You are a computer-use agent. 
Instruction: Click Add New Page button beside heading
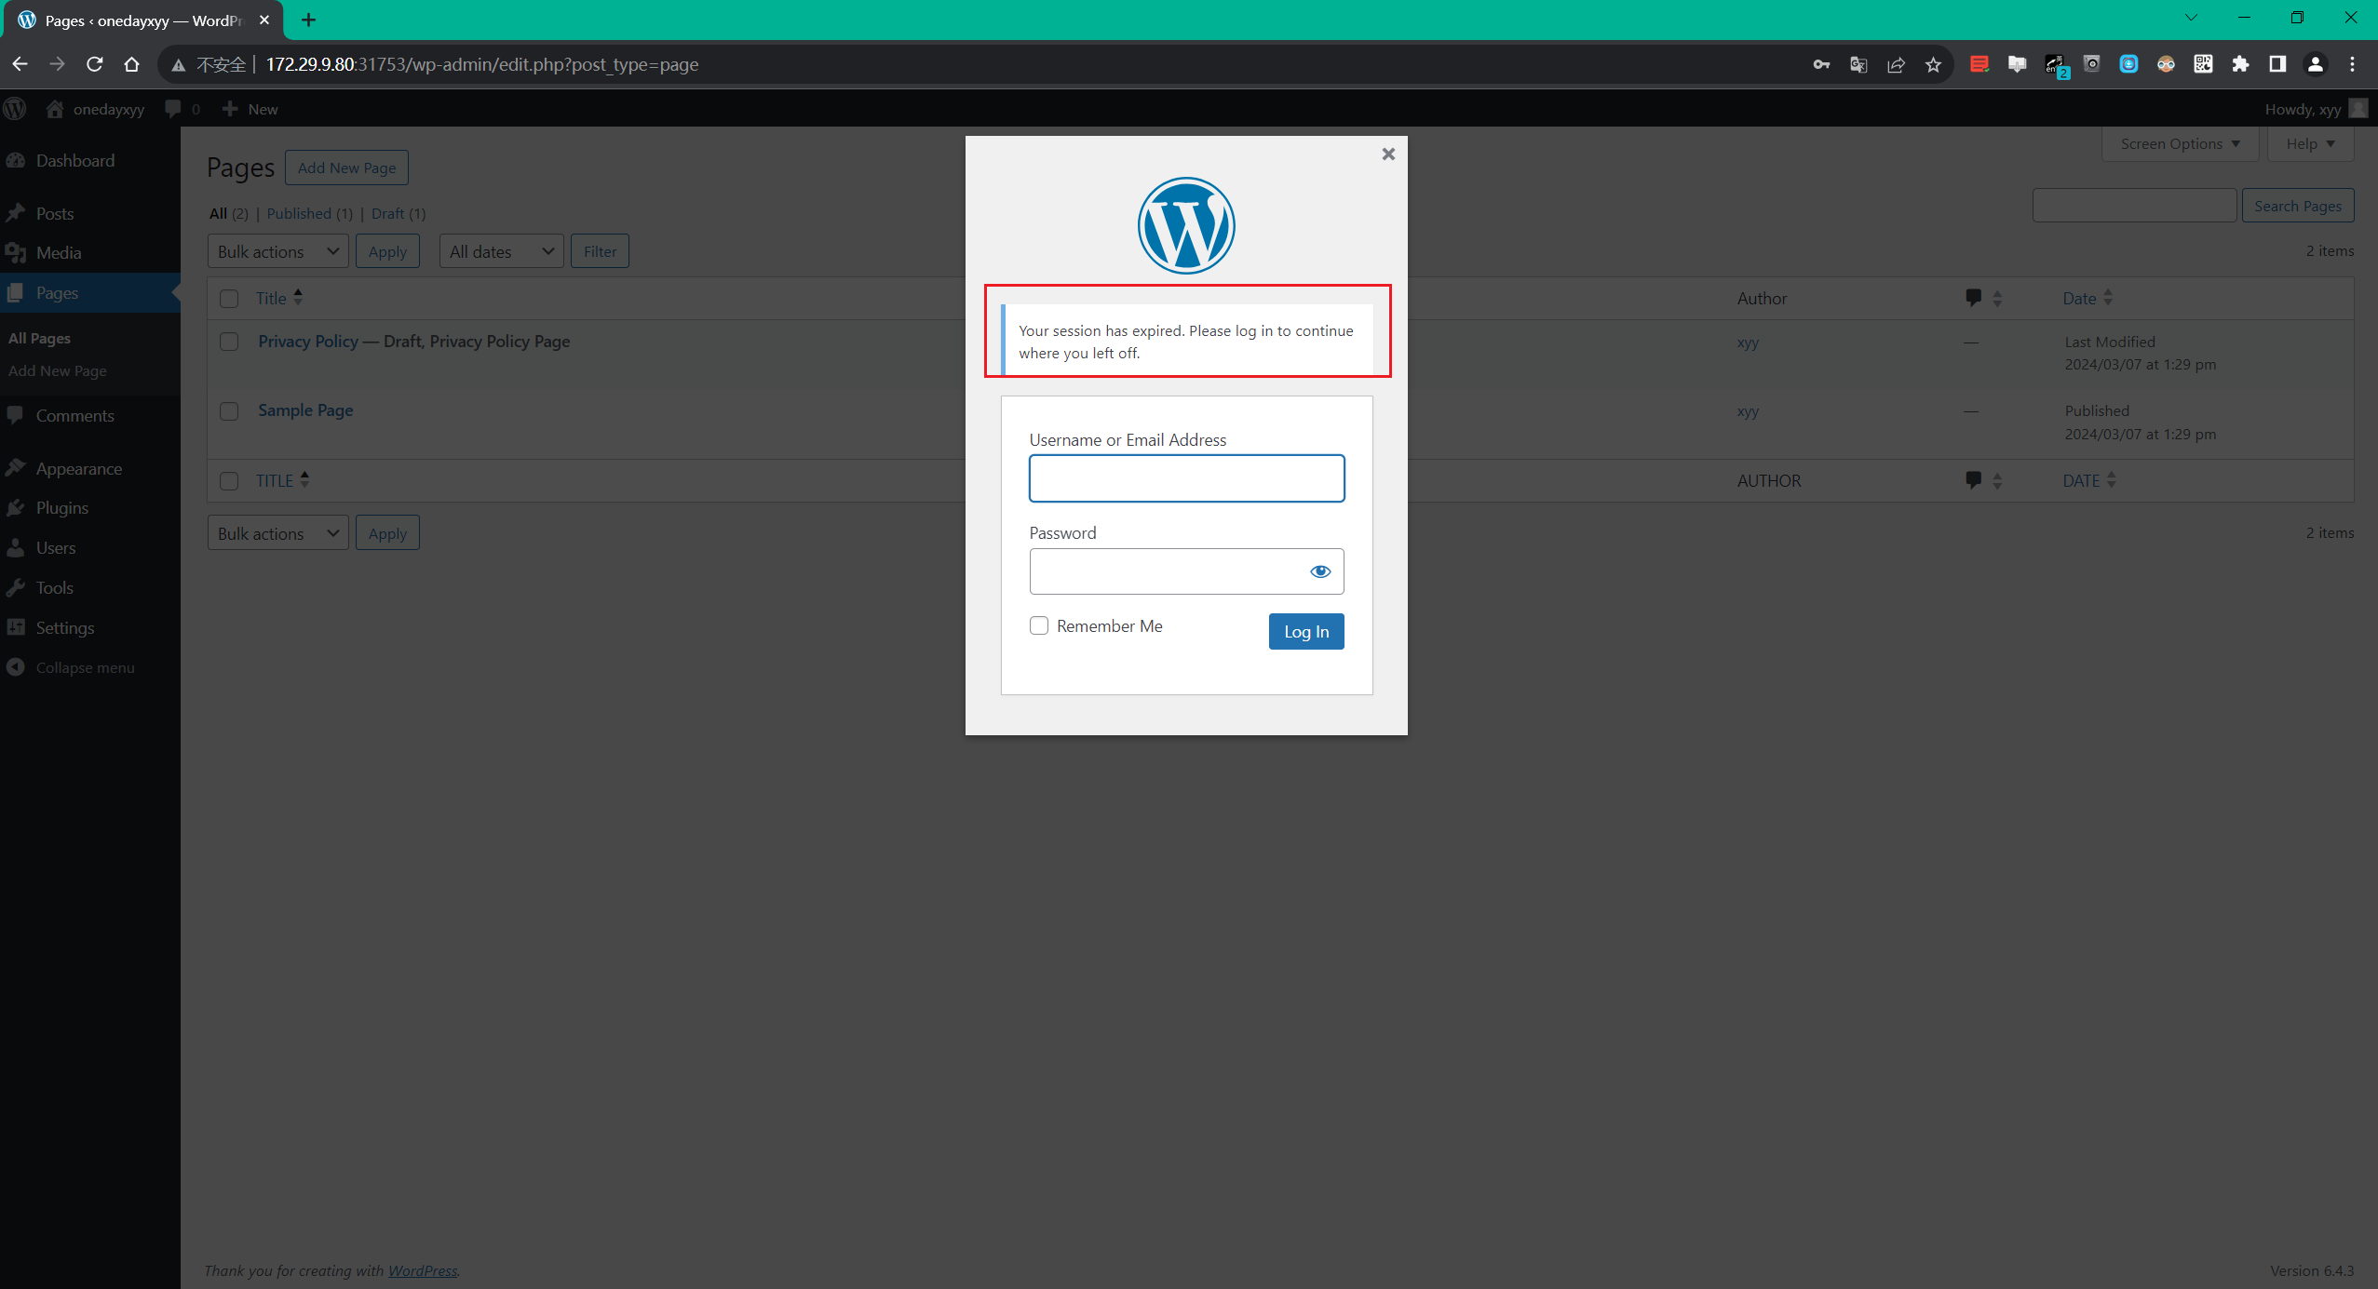(x=346, y=168)
